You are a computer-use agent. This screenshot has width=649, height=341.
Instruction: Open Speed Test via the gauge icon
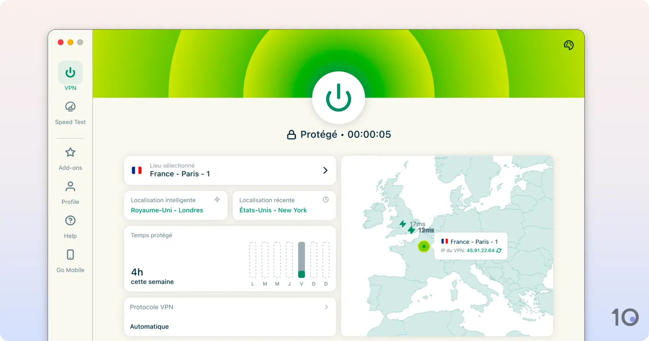pyautogui.click(x=70, y=107)
